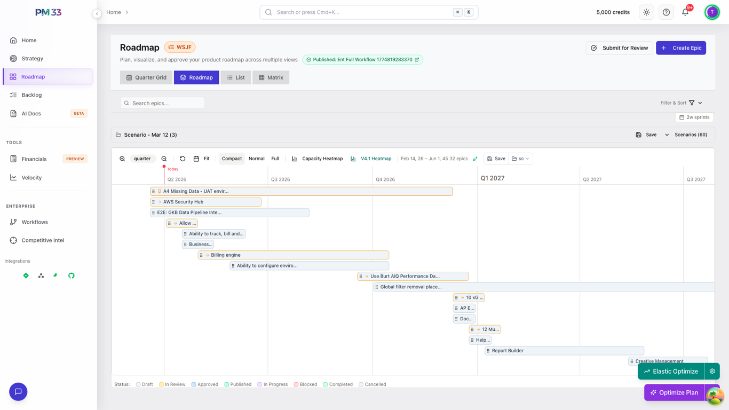Image resolution: width=729 pixels, height=410 pixels.
Task: Click the Blocked status color dot in the legend
Action: coord(296,384)
